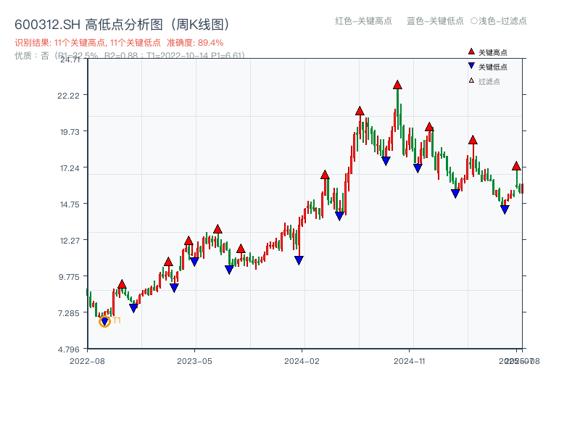Select the red high marker at the chart's highest peak
This screenshot has height=435, width=580.
pyautogui.click(x=397, y=85)
